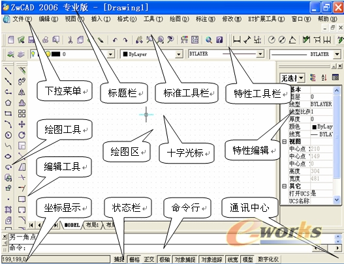Click the Cut scissors icon

pyautogui.click(x=70, y=40)
